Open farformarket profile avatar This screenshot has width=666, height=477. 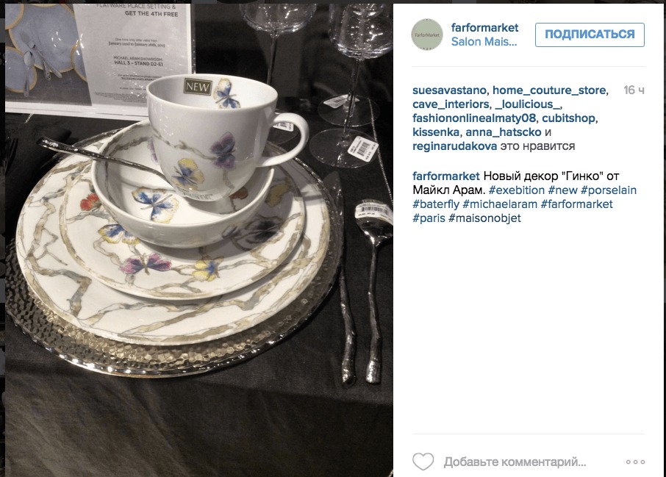pyautogui.click(x=427, y=35)
